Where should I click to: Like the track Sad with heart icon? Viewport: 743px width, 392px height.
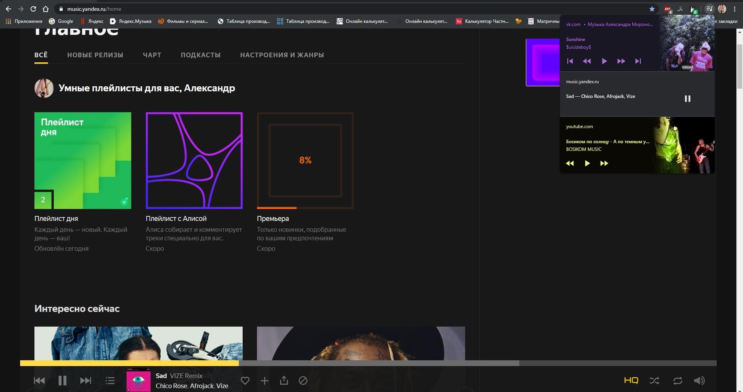[x=245, y=381]
